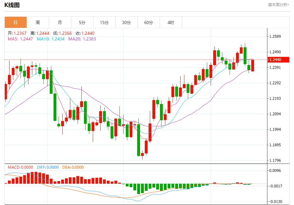Click the 1.1895 price axis label
This screenshot has height=205, width=294.
pos(275,145)
